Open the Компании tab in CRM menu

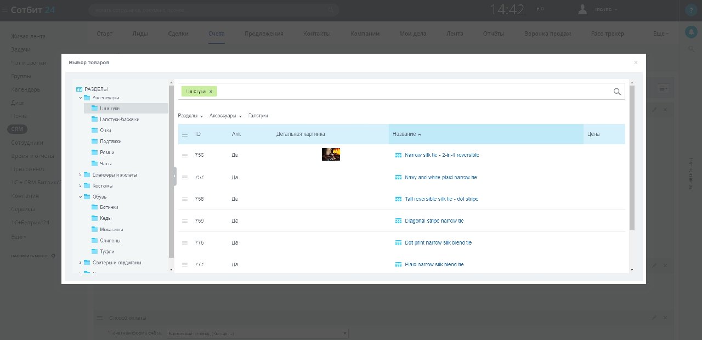point(365,33)
